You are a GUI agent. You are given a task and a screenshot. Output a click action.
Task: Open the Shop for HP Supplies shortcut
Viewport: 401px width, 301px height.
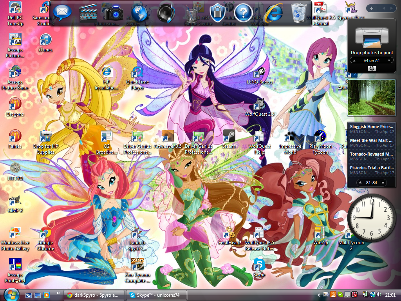click(x=45, y=142)
